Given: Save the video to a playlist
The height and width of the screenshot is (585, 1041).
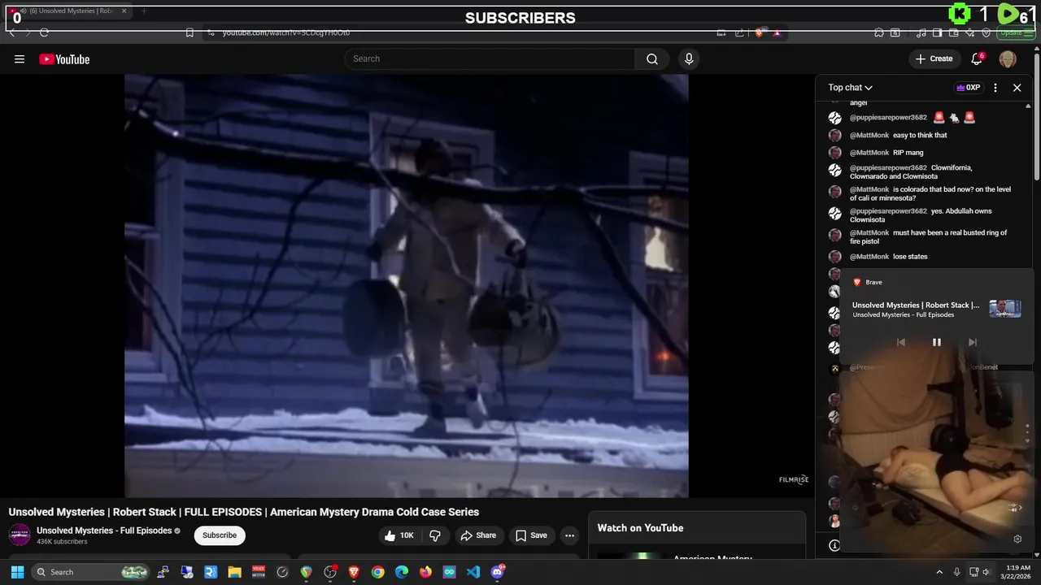Looking at the screenshot, I should [530, 535].
